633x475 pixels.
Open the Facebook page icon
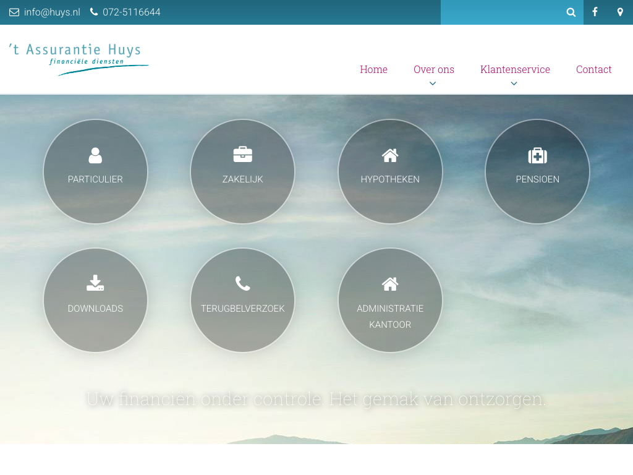click(595, 12)
